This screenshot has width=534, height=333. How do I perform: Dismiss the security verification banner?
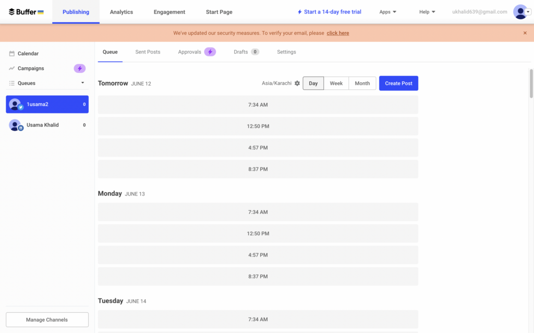point(525,33)
